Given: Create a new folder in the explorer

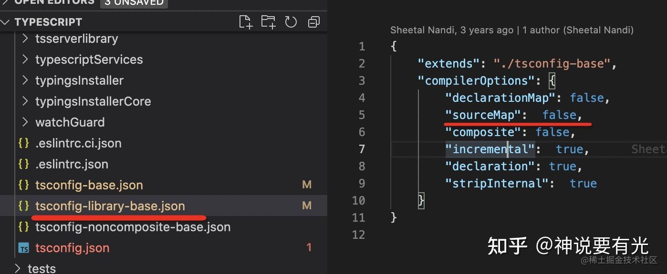Looking at the screenshot, I should (x=268, y=21).
